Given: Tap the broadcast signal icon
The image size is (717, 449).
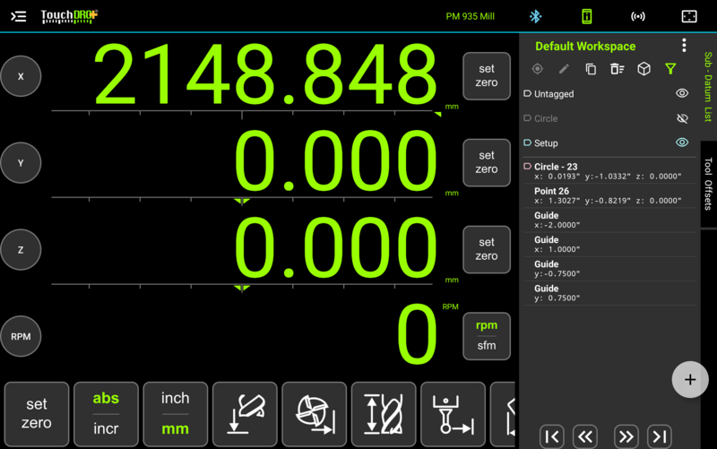Looking at the screenshot, I should pyautogui.click(x=638, y=16).
